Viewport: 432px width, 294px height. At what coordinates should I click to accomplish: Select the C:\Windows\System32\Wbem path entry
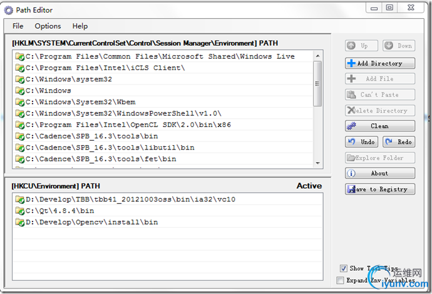point(80,102)
